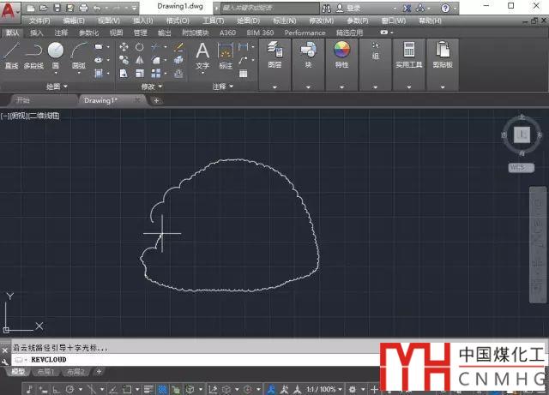Click the top face of the ViewCube
The height and width of the screenshot is (395, 549).
522,135
